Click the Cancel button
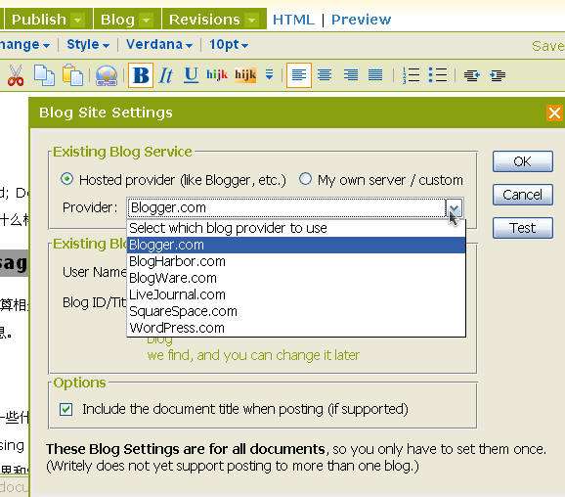This screenshot has height=497, width=565. pyautogui.click(x=523, y=195)
